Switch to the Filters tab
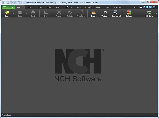Screen dimensions: 159x118 59,7
